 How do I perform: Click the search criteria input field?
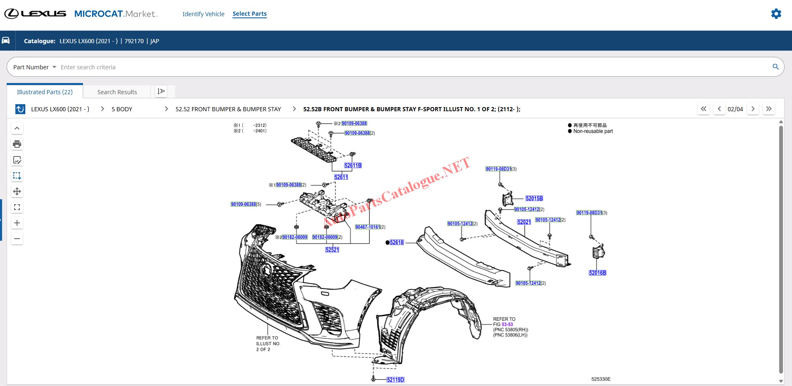[411, 67]
